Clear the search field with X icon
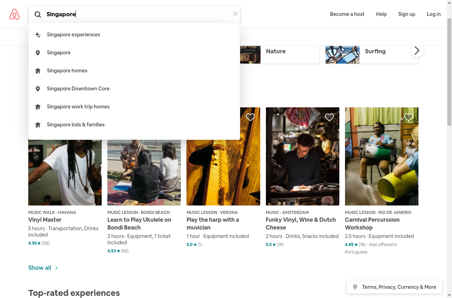452x298 pixels. (236, 14)
